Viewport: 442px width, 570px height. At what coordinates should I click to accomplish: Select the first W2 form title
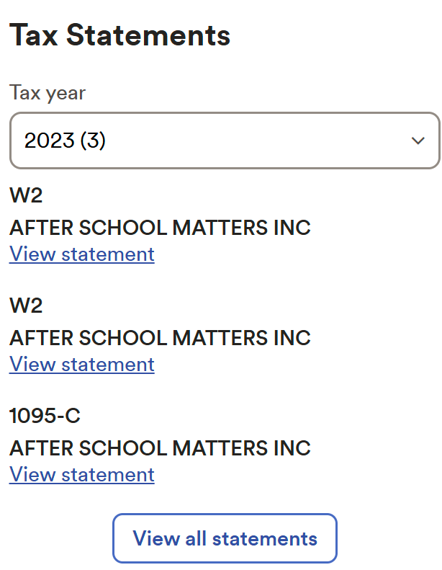click(26, 196)
